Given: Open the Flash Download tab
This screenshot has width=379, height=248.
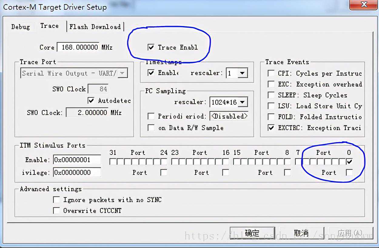Looking at the screenshot, I should [x=95, y=27].
